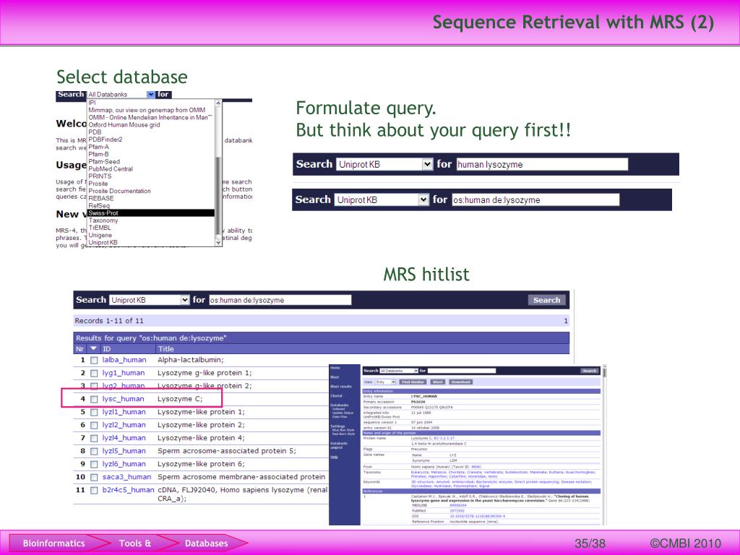Open the b2r4c5_human entry link

[128, 490]
